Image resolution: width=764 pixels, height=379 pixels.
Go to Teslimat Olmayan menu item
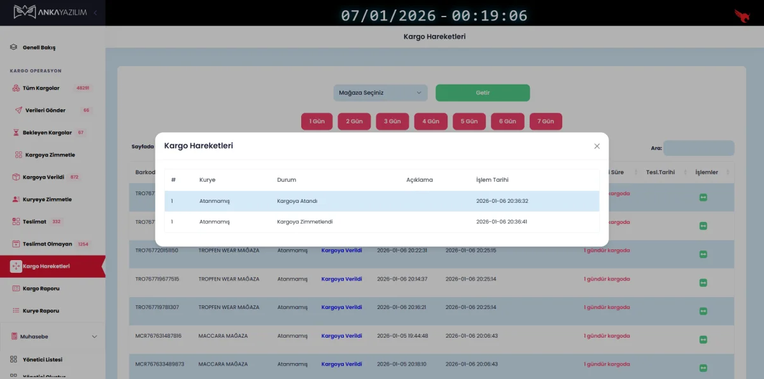point(47,244)
